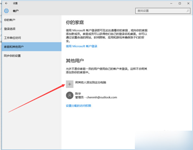Open 登录选项 in the sidebar

tap(10, 29)
